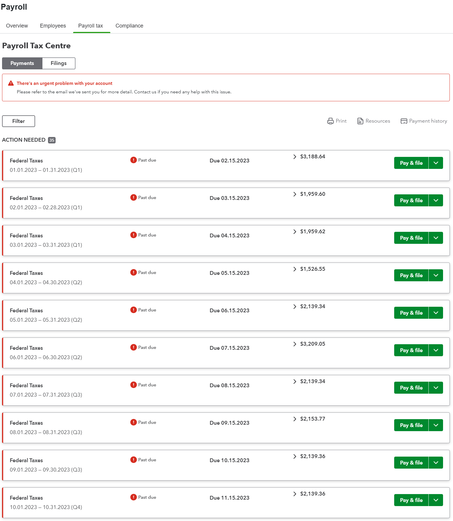453x521 pixels.
Task: Click the Payment history card icon
Action: click(x=404, y=121)
